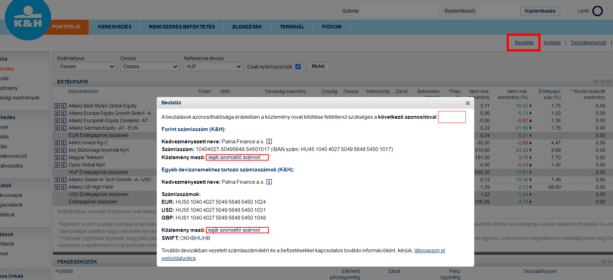Click the SWIFT code OKHBHUHB

[x=195, y=238]
